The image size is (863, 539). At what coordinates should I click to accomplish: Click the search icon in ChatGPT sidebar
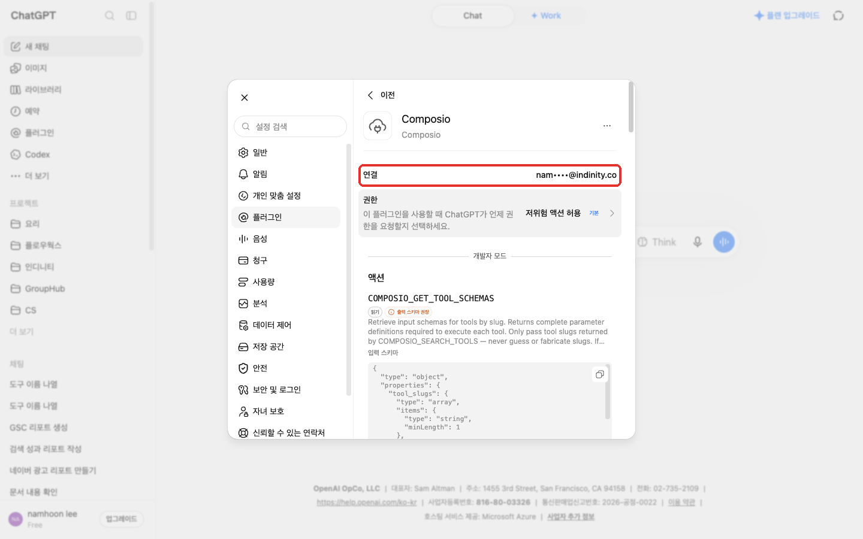click(110, 16)
